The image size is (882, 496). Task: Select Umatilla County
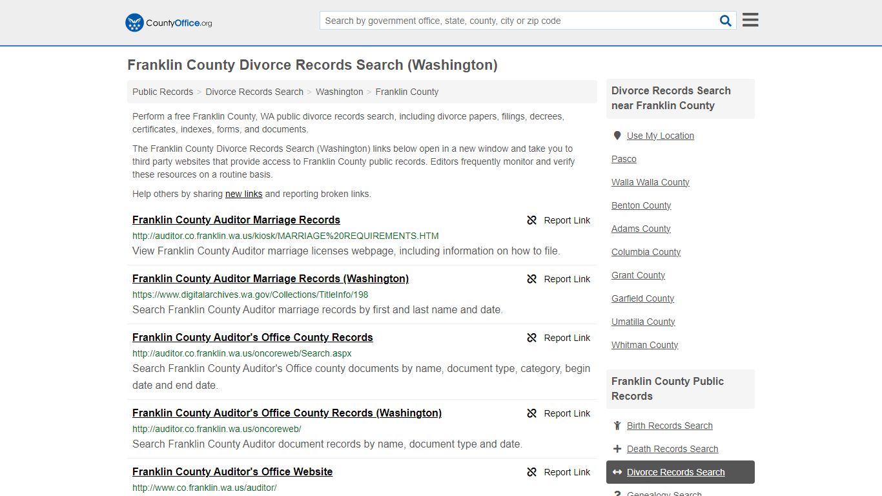pyautogui.click(x=643, y=322)
